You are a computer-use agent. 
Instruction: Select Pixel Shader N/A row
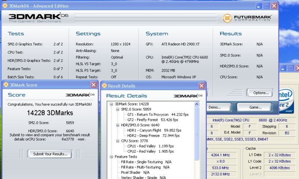pos(135,172)
